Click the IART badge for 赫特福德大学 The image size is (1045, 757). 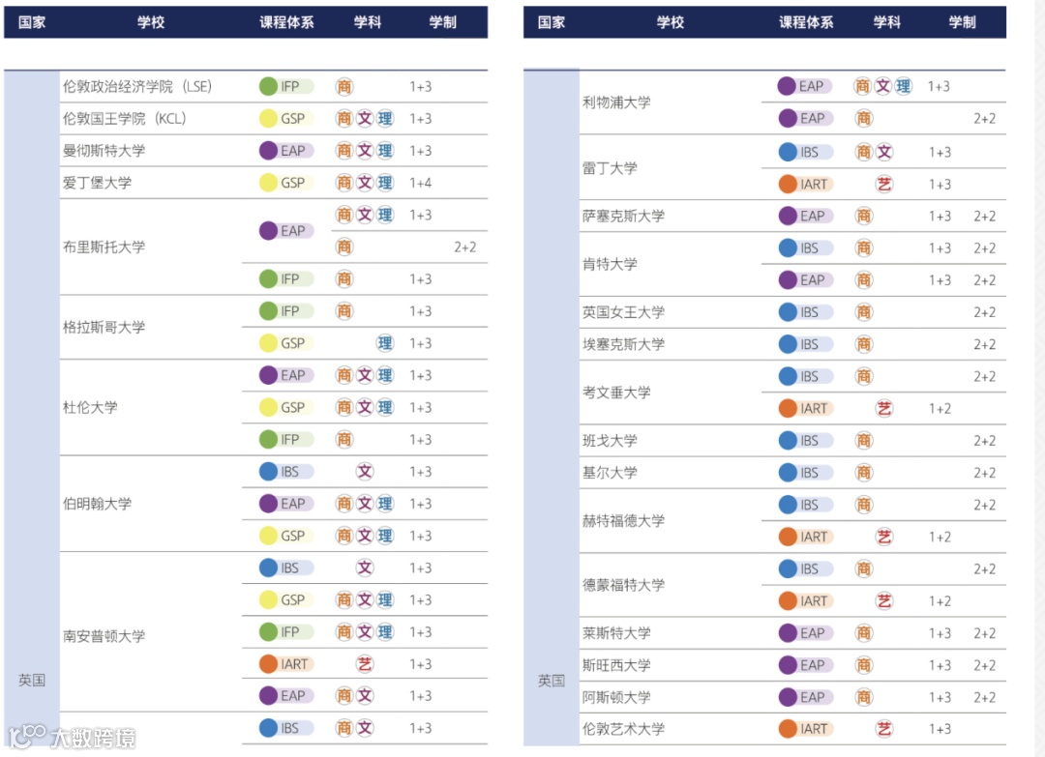pos(805,537)
